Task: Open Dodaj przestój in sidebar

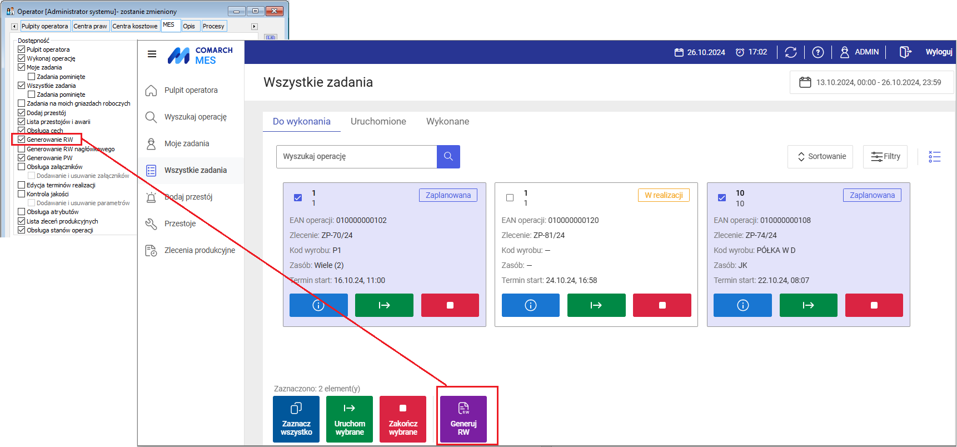Action: [x=191, y=197]
